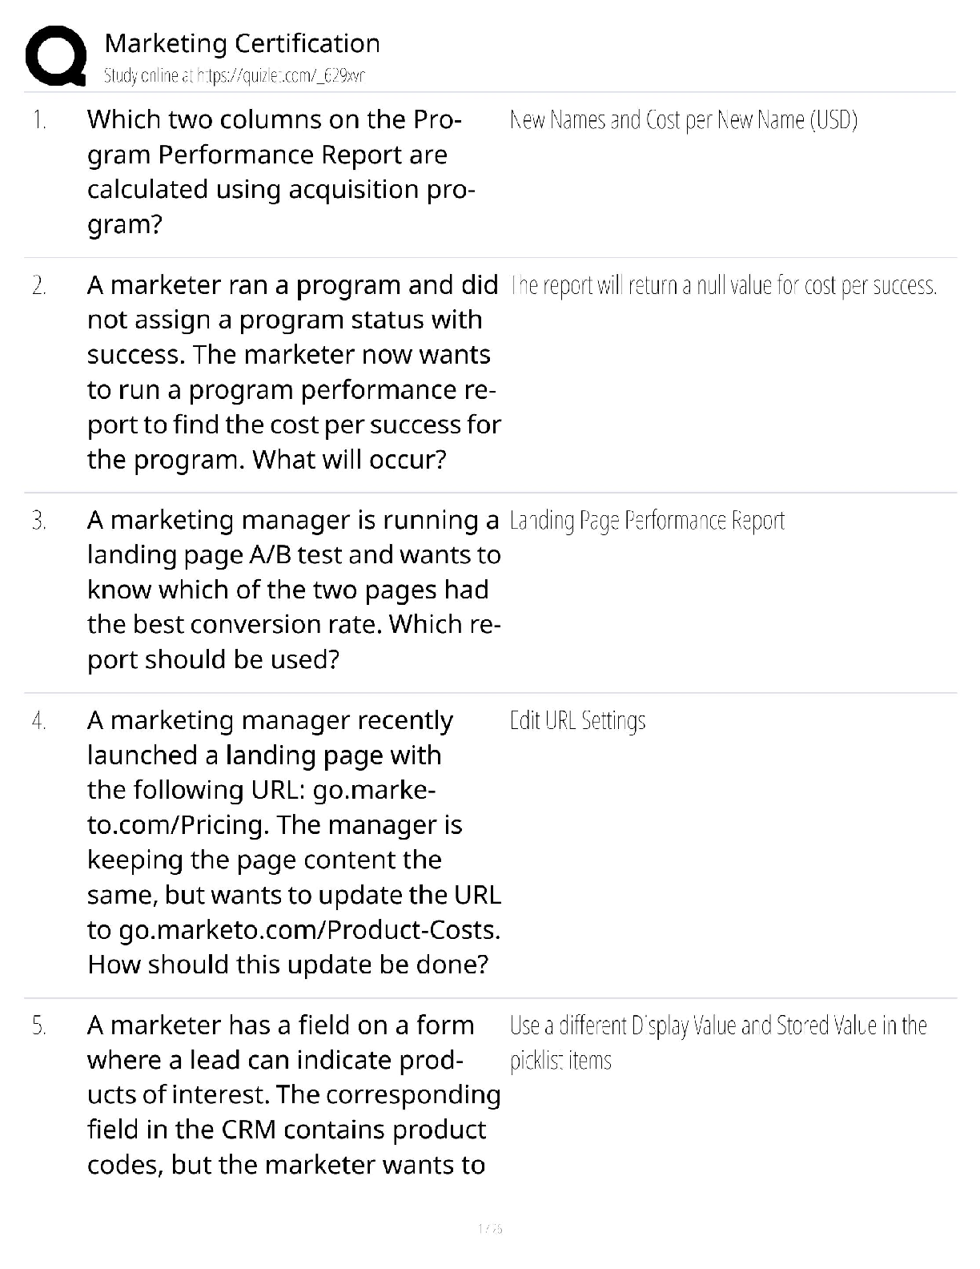Open the Study online quizlet.com link
The width and height of the screenshot is (980, 1269).
[235, 76]
